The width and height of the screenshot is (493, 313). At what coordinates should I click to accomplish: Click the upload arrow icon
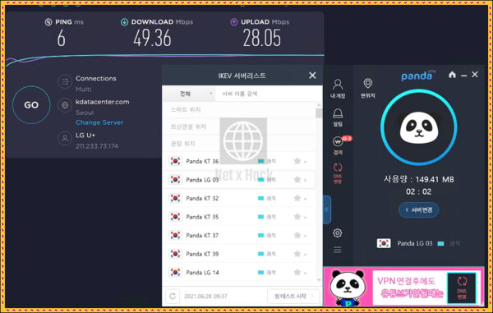233,22
